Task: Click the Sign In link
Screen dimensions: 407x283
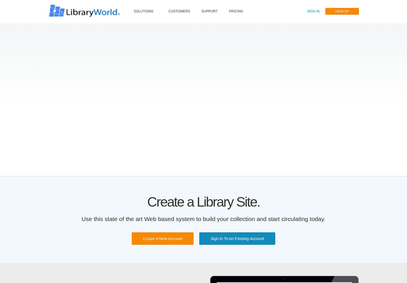Action: coord(313,11)
